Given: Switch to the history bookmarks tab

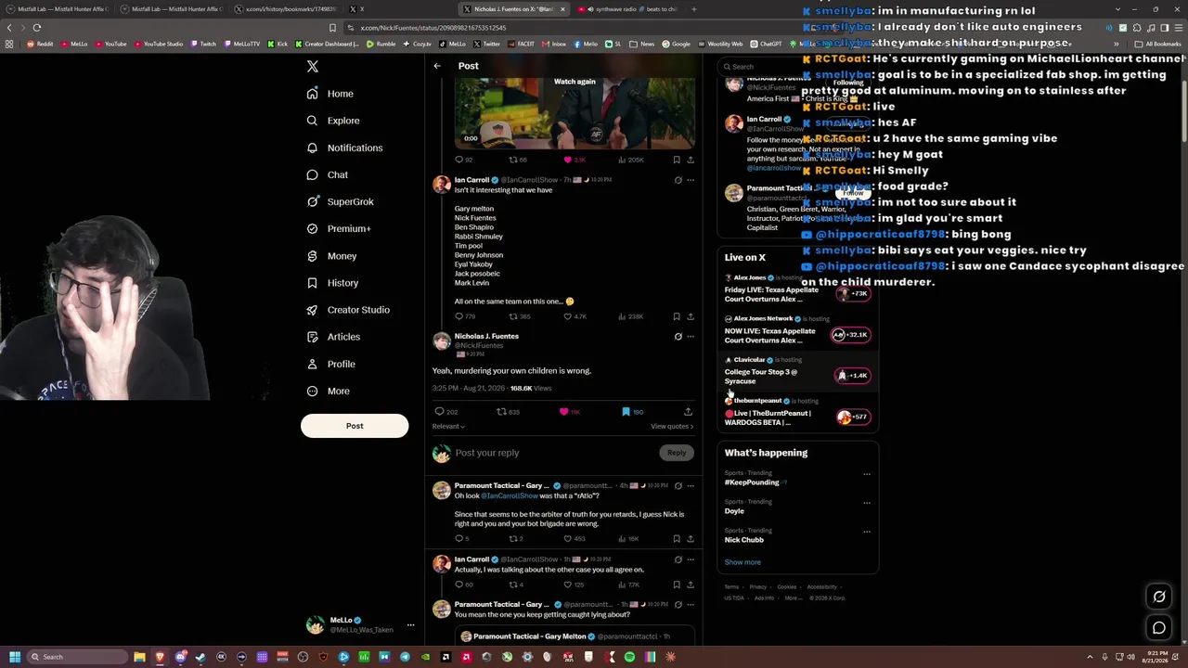Looking at the screenshot, I should (286, 9).
